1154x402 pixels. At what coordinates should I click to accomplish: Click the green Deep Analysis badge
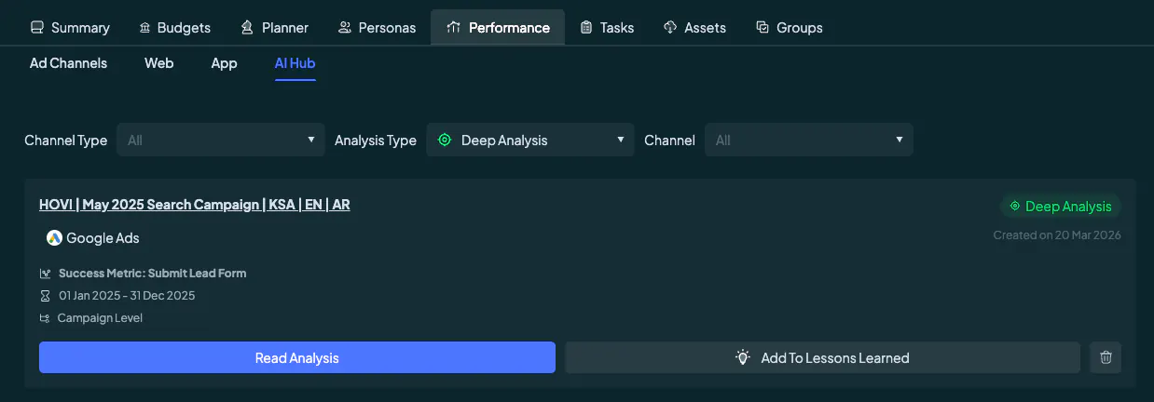pyautogui.click(x=1061, y=207)
